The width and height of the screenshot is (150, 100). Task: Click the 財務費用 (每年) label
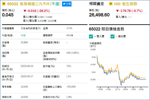pyautogui.click(x=51, y=42)
